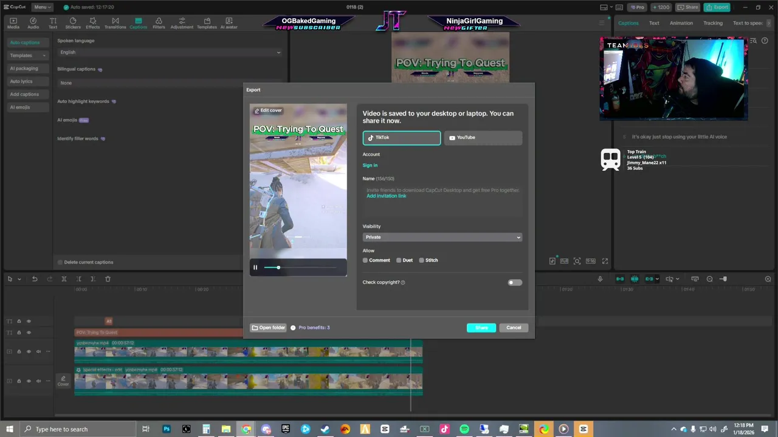Hide the POV: Trying To Quest text track
778x437 pixels.
coord(29,333)
